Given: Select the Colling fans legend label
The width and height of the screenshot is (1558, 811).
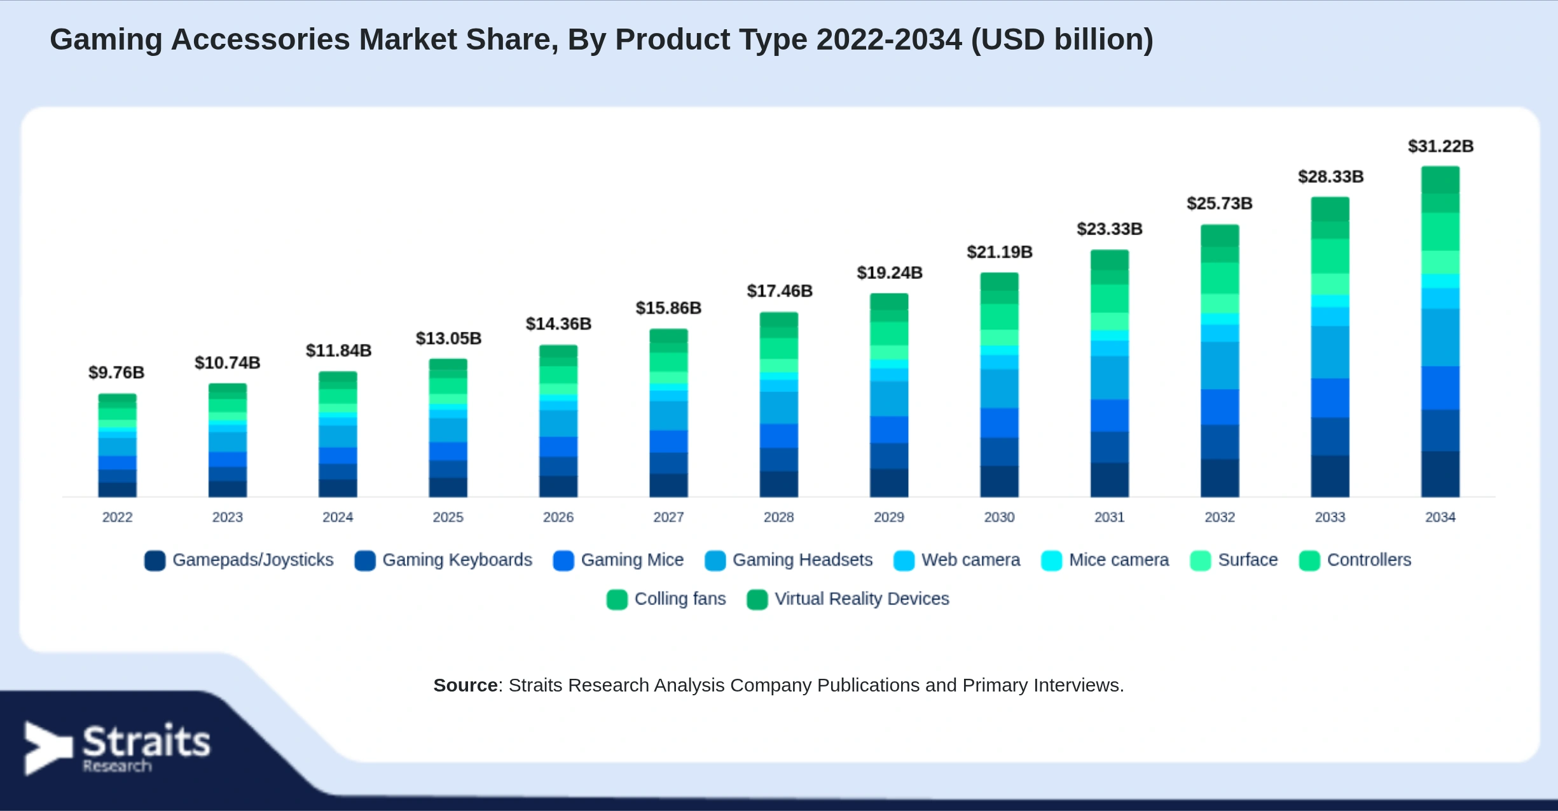Looking at the screenshot, I should point(680,599).
